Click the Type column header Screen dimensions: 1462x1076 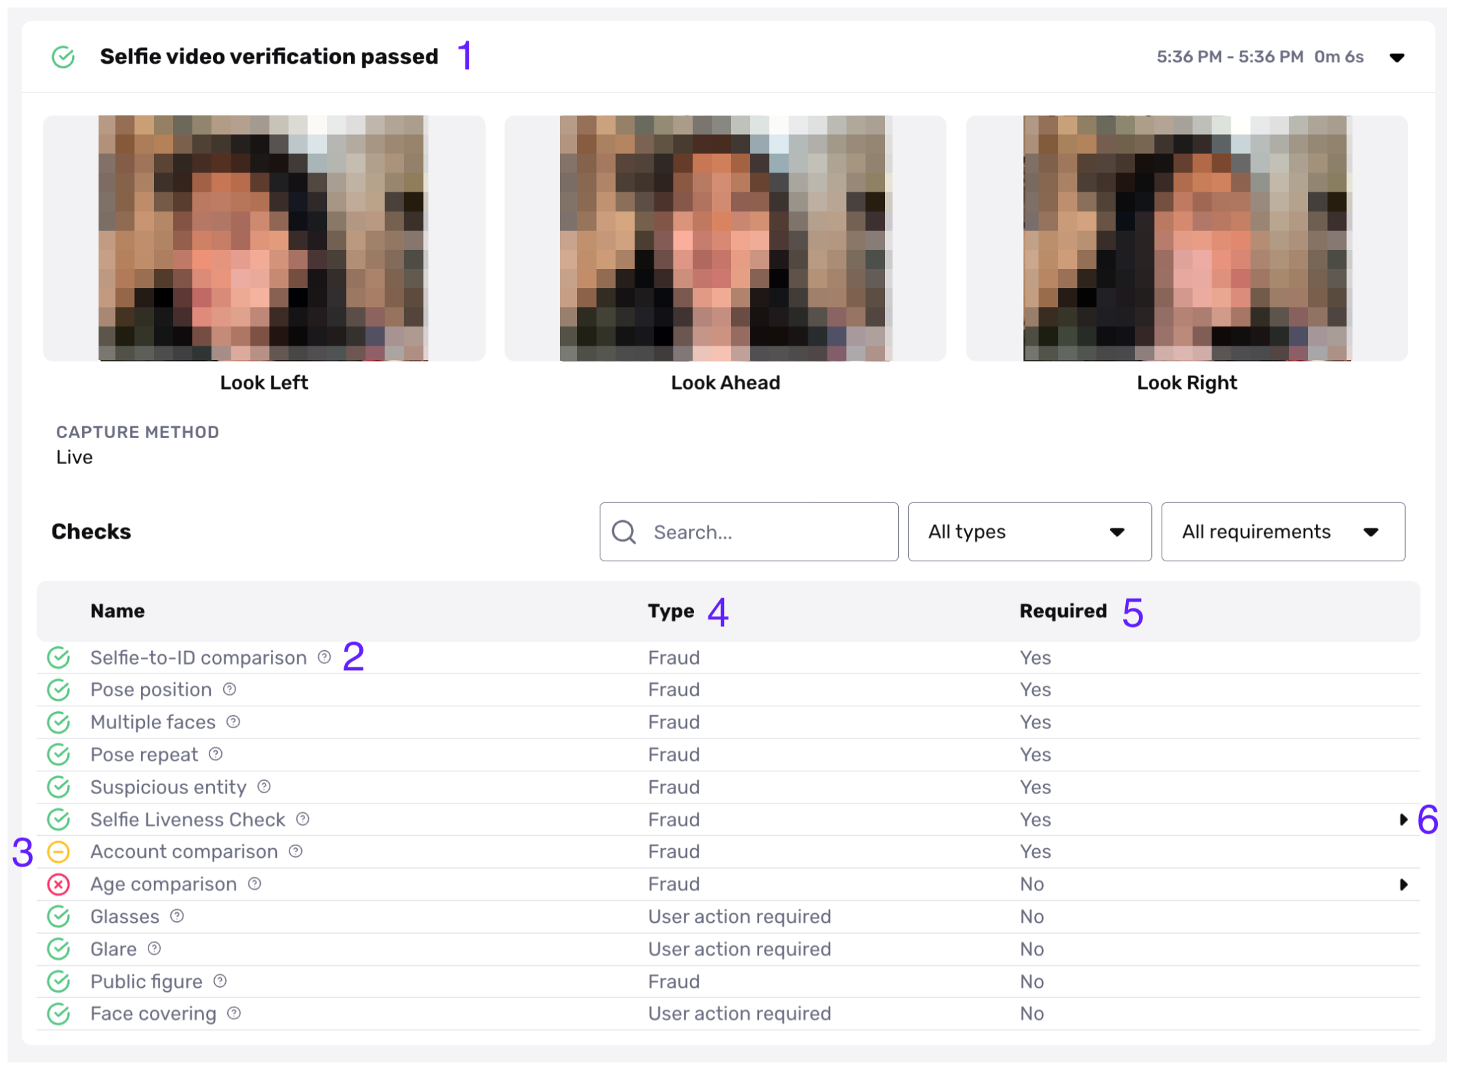(671, 611)
